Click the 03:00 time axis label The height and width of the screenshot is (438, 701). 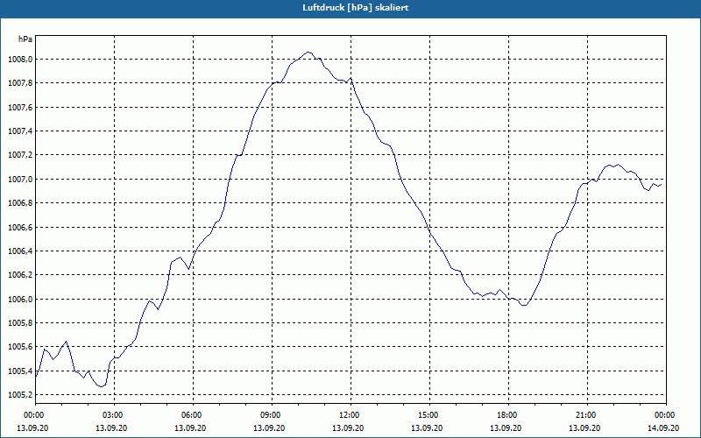click(115, 415)
